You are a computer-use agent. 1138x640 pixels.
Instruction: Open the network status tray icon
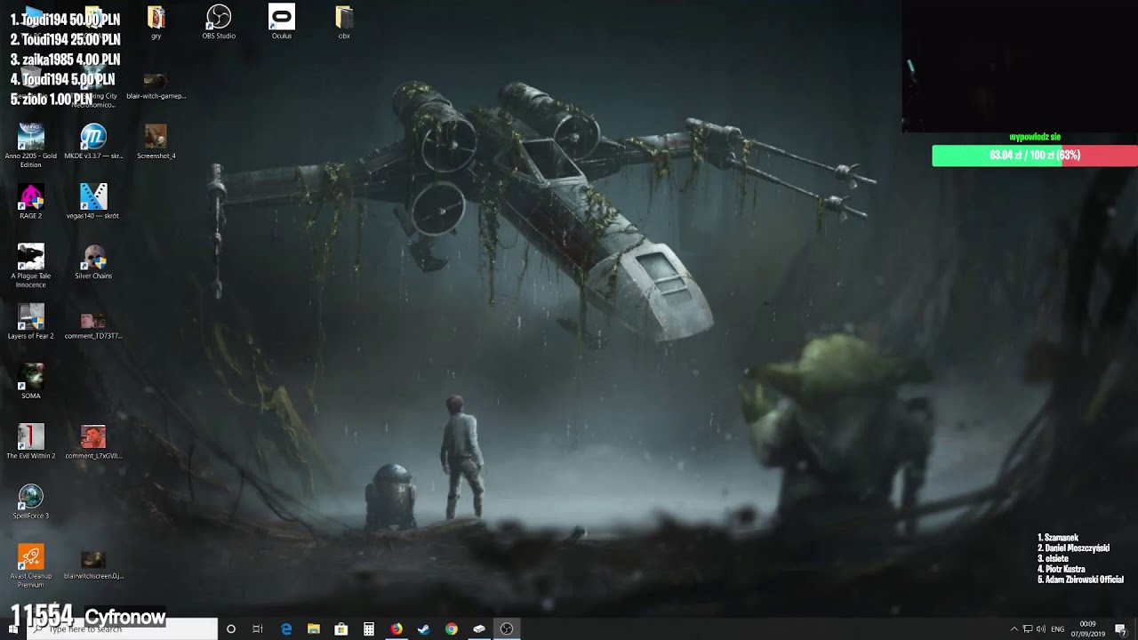coord(1028,628)
